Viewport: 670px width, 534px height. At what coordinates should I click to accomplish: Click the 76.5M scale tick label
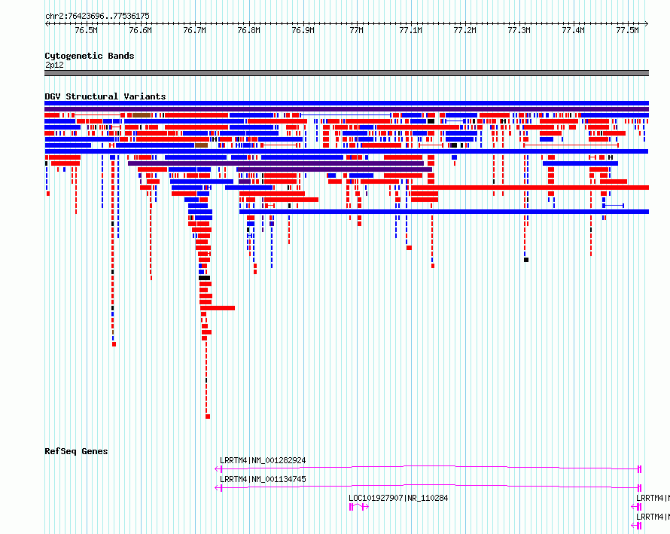(86, 30)
